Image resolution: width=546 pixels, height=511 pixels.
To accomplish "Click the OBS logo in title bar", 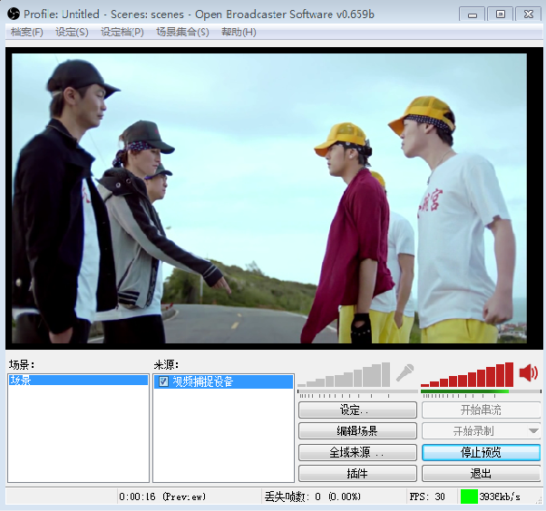I will point(14,14).
